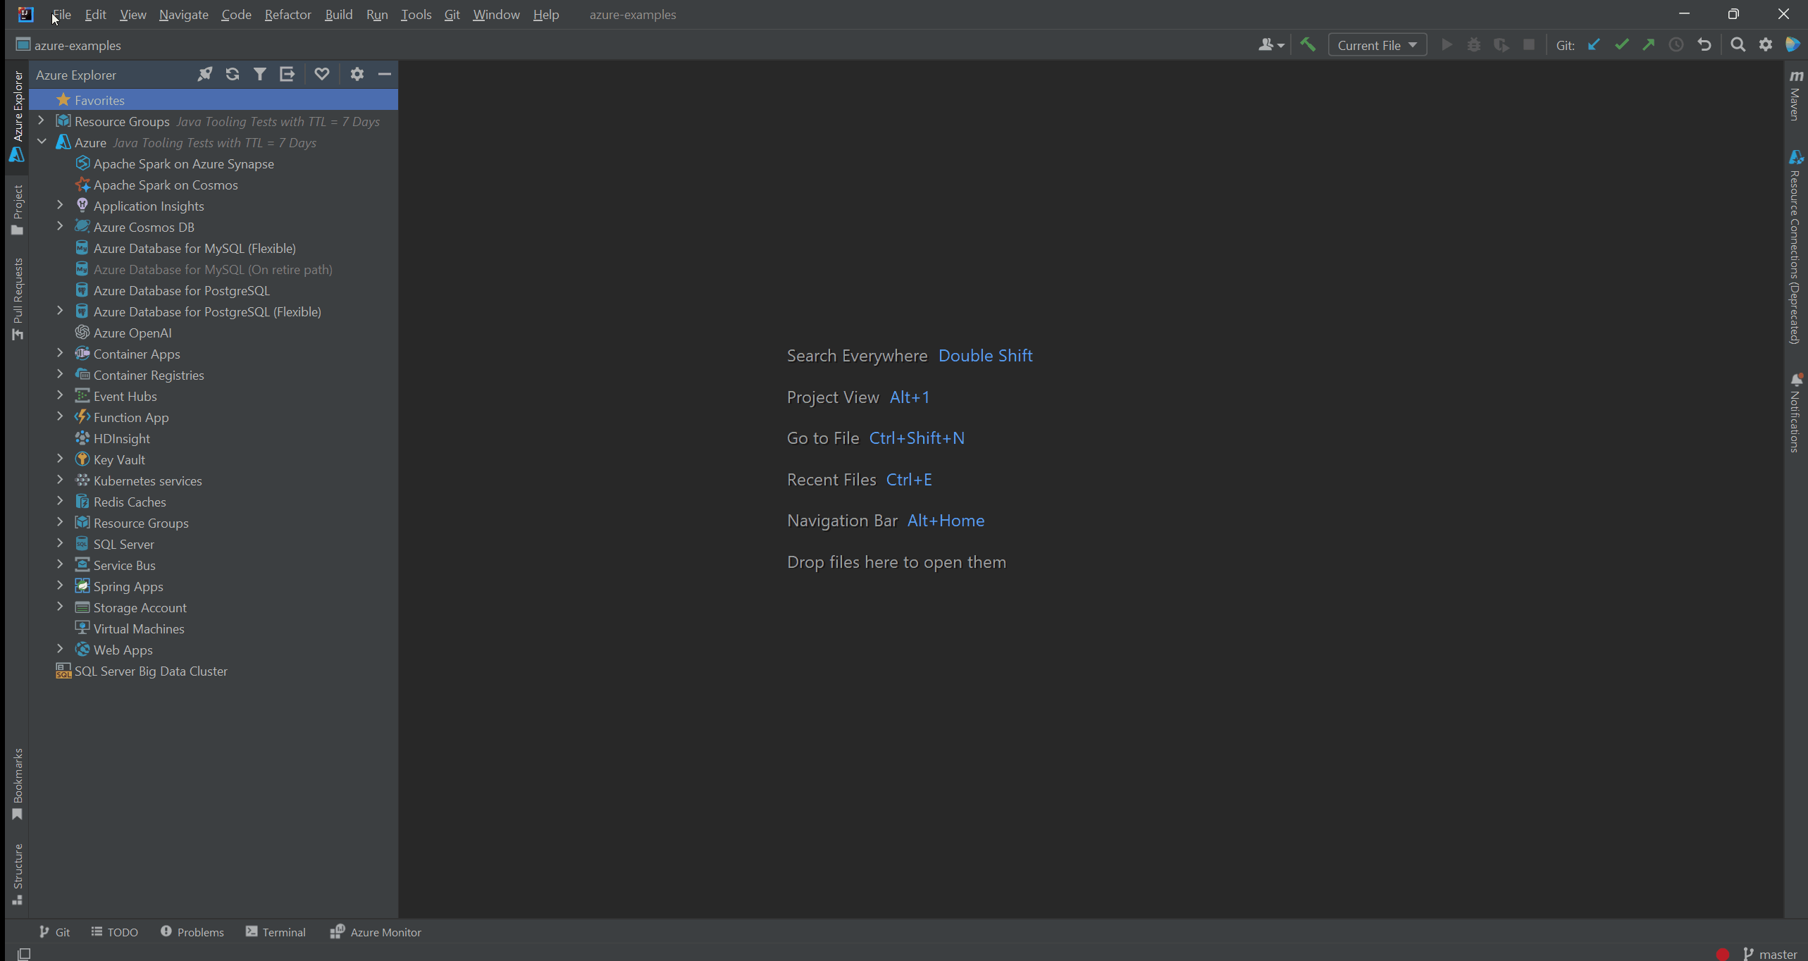Expand Function App node
The height and width of the screenshot is (961, 1808).
[x=61, y=417]
